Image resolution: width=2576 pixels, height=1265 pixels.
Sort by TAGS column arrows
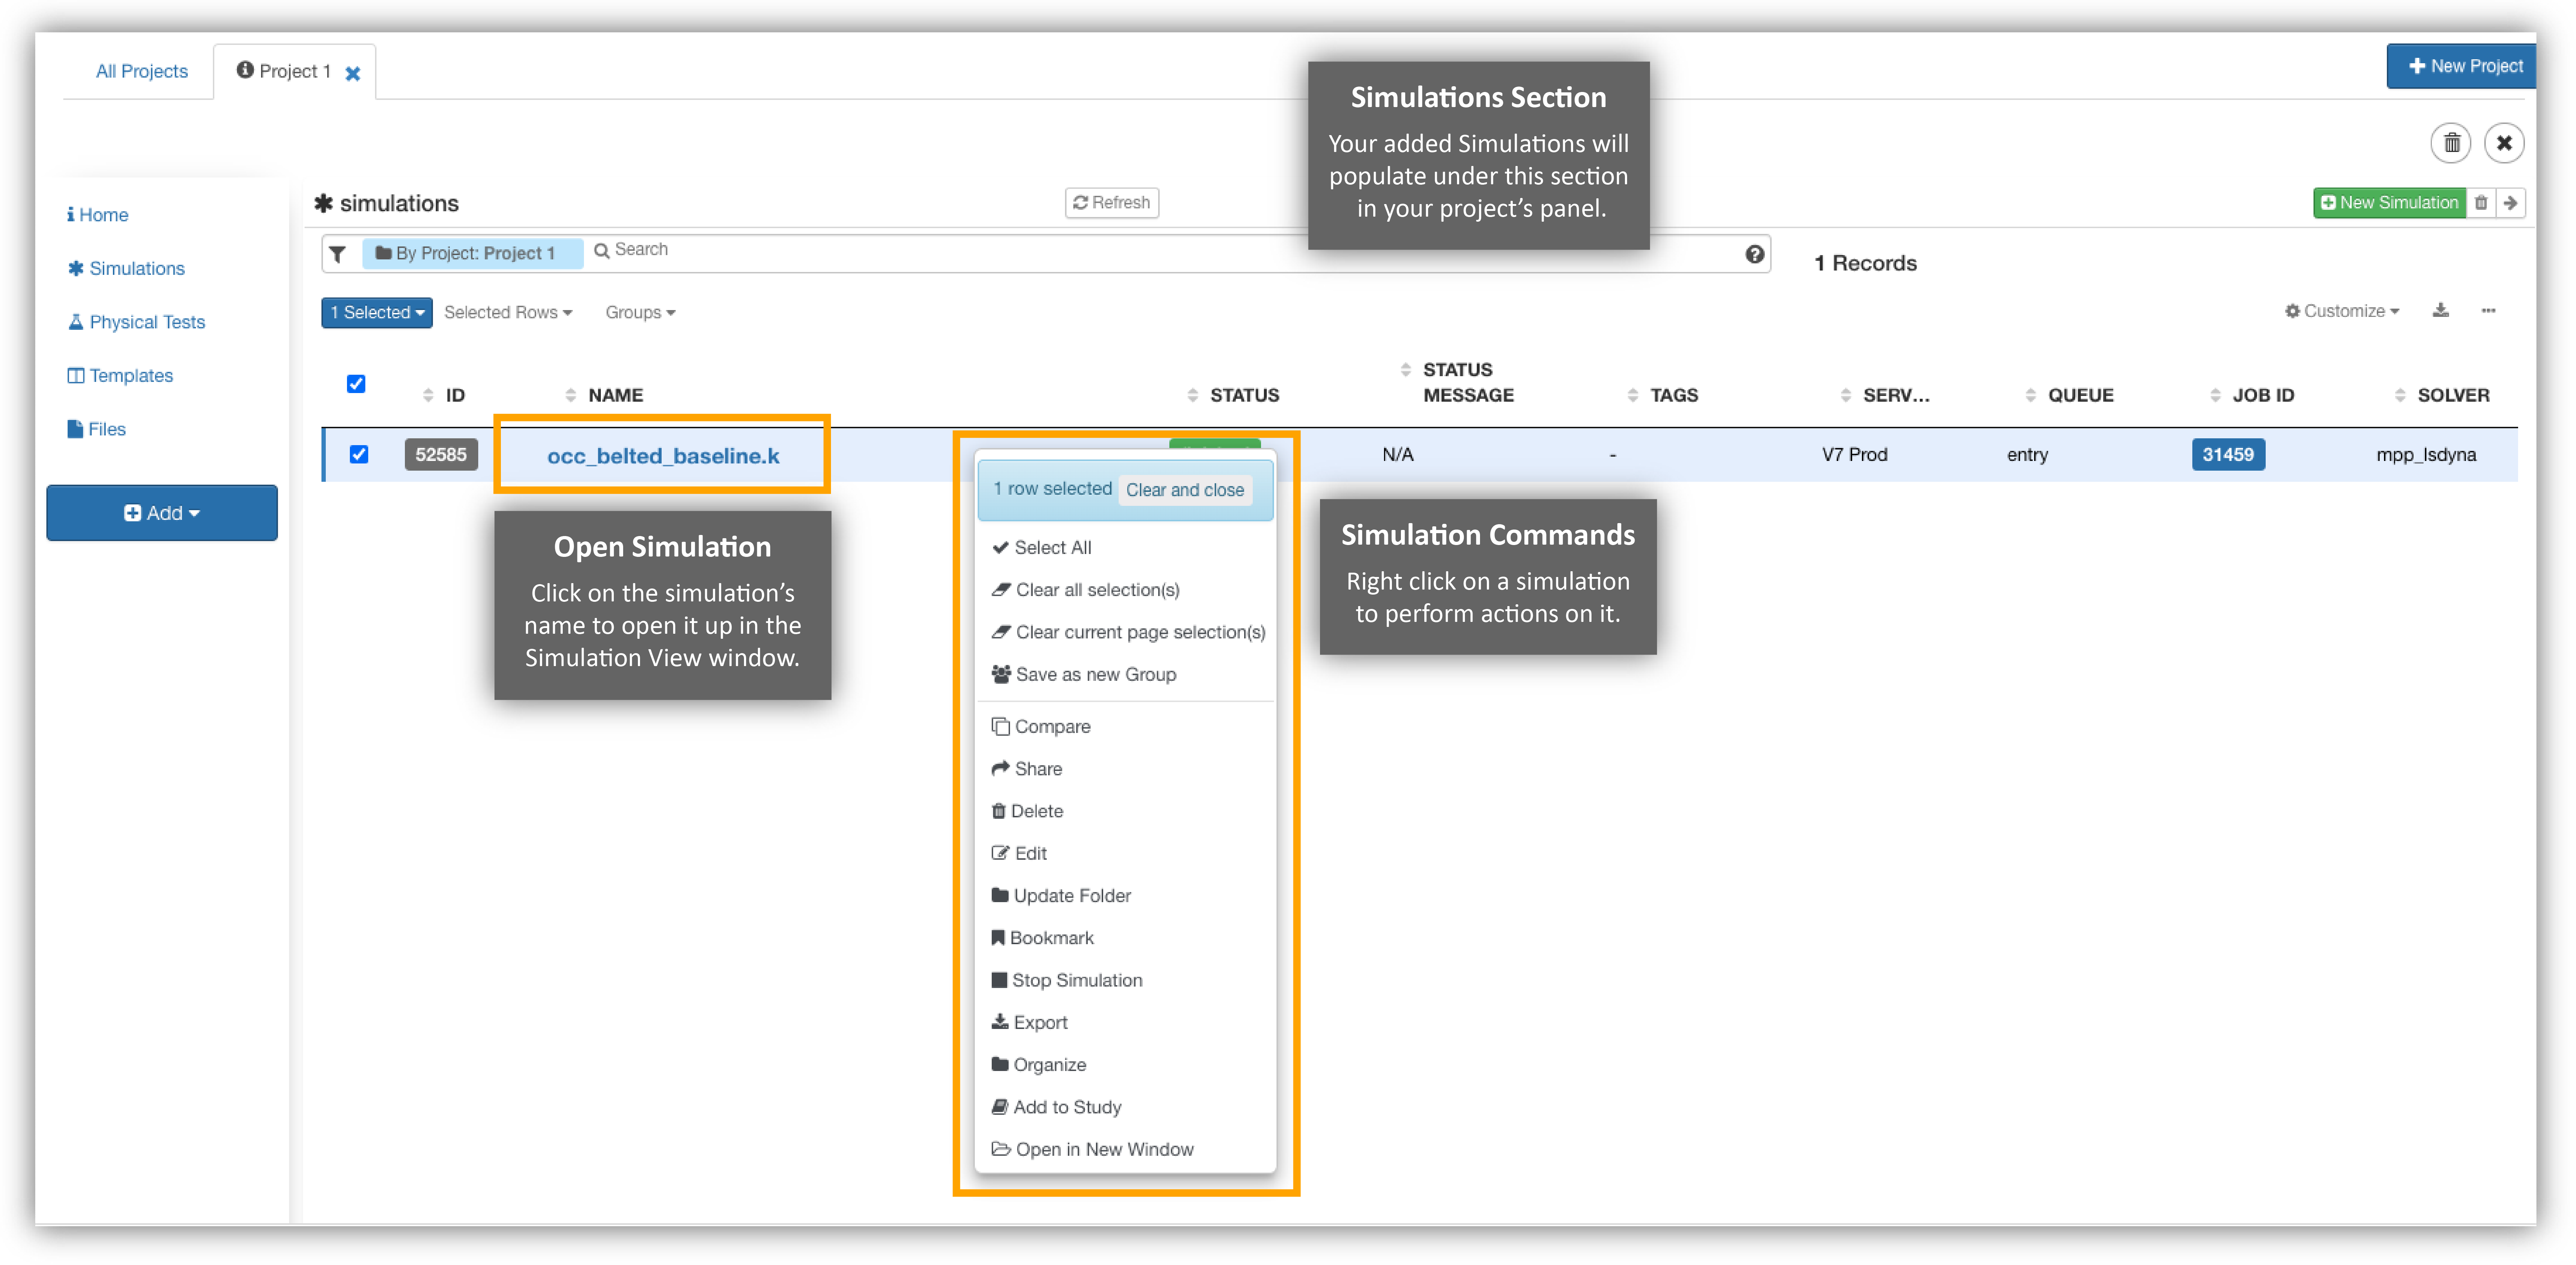point(1633,396)
